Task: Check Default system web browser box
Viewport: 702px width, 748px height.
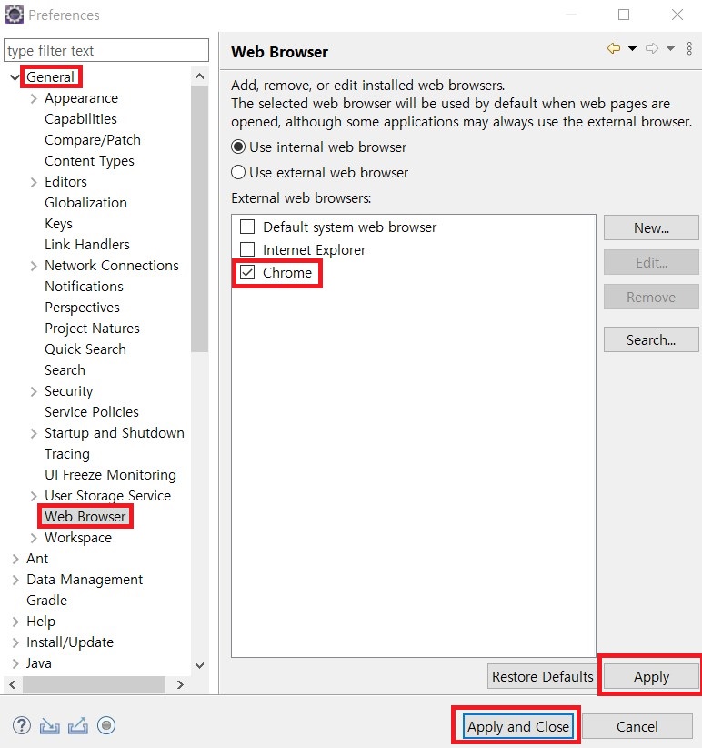Action: tap(247, 227)
